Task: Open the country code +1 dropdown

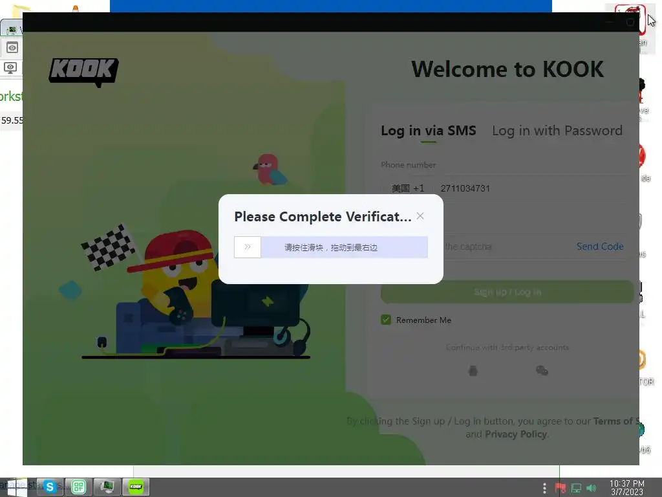Action: coord(407,188)
